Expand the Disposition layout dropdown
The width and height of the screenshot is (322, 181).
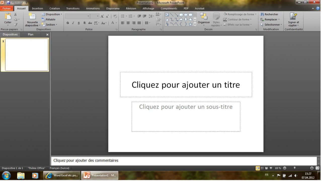click(52, 14)
